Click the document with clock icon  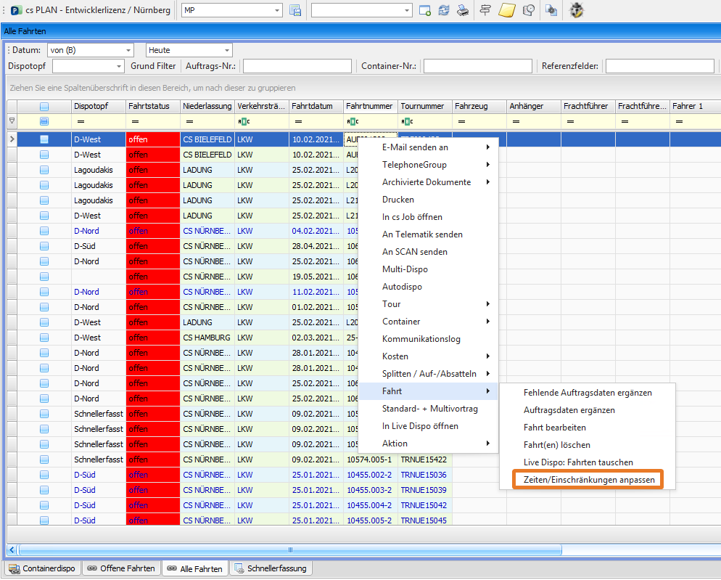point(529,10)
